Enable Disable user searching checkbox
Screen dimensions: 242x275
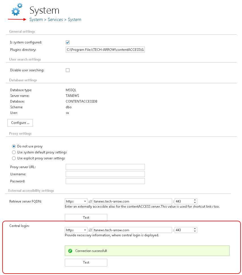[x=68, y=70]
